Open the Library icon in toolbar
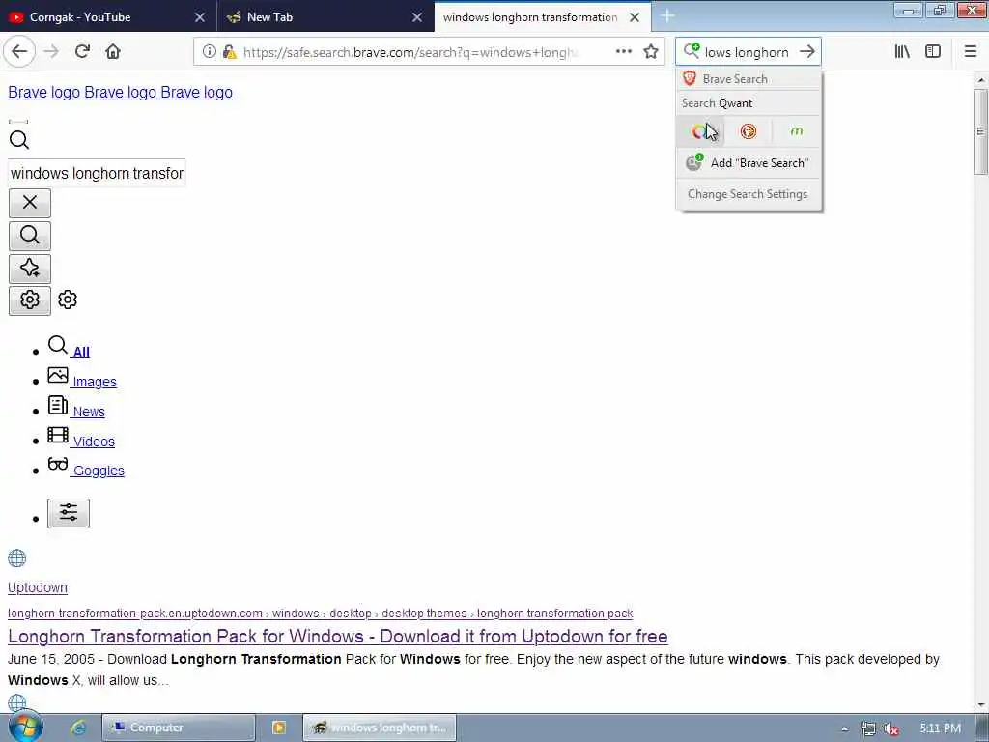This screenshot has height=742, width=989. click(902, 52)
